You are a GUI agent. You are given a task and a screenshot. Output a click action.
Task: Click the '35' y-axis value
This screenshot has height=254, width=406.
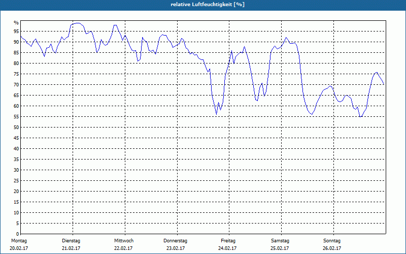16,160
